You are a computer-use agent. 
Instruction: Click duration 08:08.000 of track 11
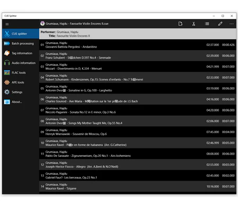click(x=213, y=154)
